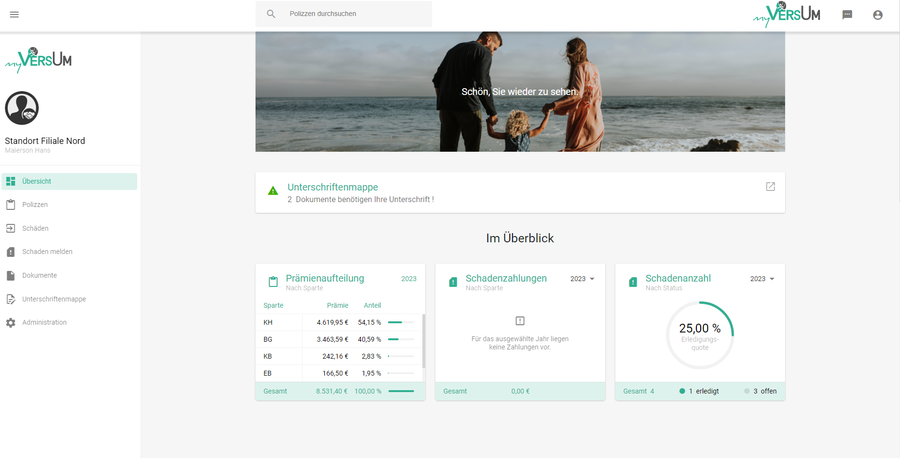The width and height of the screenshot is (900, 458).
Task: Click the Schadenzahlungen card icon
Action: click(x=453, y=282)
